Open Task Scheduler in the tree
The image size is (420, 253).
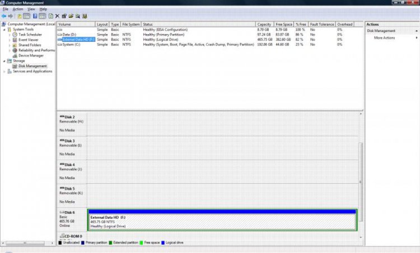click(30, 35)
